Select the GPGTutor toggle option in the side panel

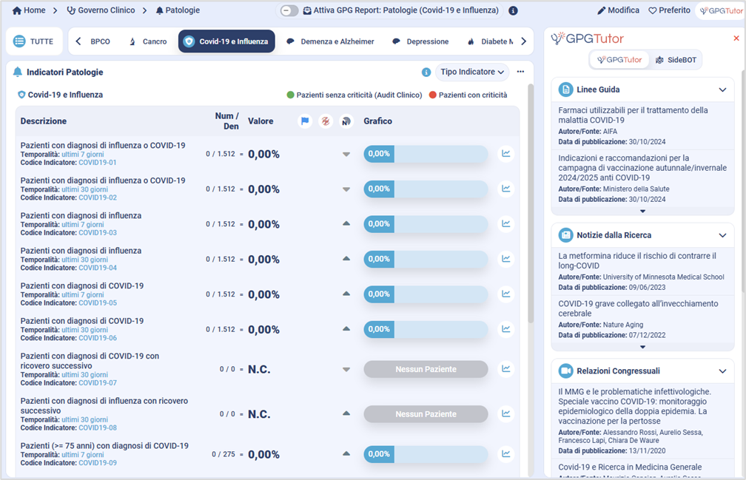pyautogui.click(x=620, y=60)
